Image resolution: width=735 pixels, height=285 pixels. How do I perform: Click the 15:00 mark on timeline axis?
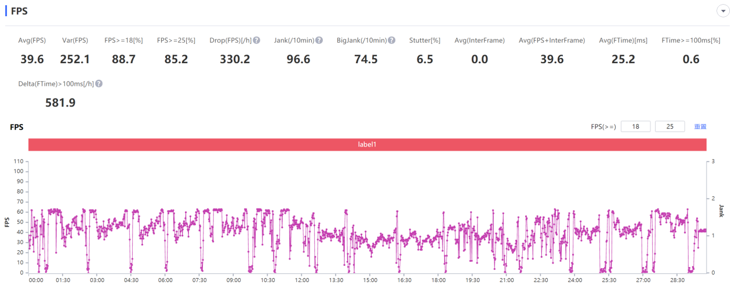370,280
